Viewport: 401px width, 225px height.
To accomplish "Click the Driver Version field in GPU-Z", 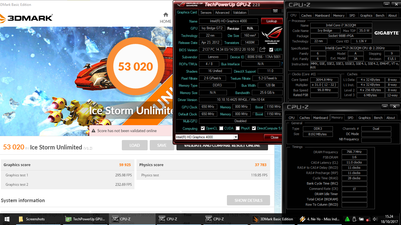I will click(241, 100).
